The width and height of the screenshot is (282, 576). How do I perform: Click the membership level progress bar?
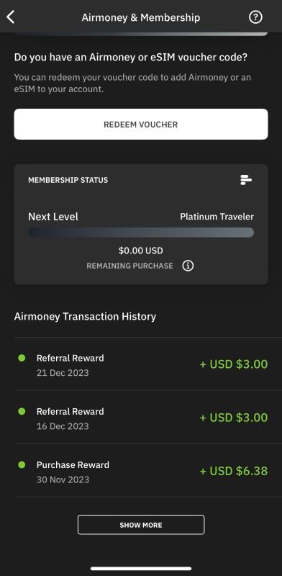coord(141,232)
